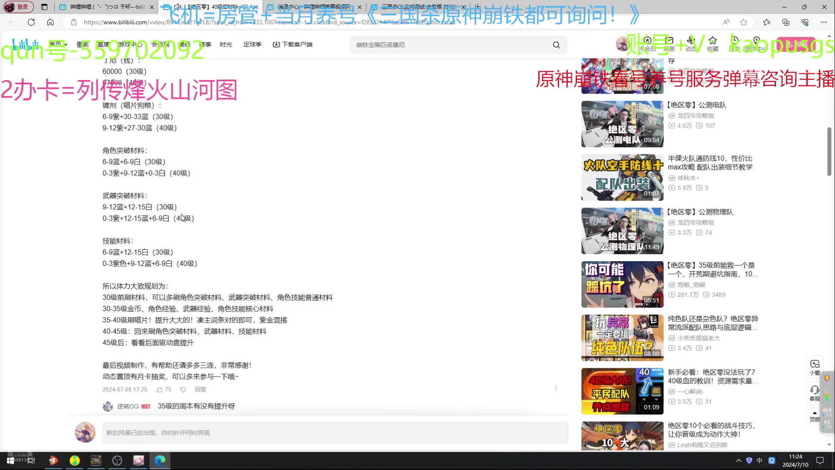Screen dimensions: 835x470
Task: Close the first 哔哩哔哩 browser tab
Action: [x=151, y=7]
